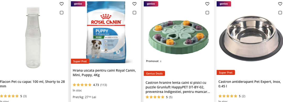Open the green puzzle feeder image

pyautogui.click(x=178, y=37)
